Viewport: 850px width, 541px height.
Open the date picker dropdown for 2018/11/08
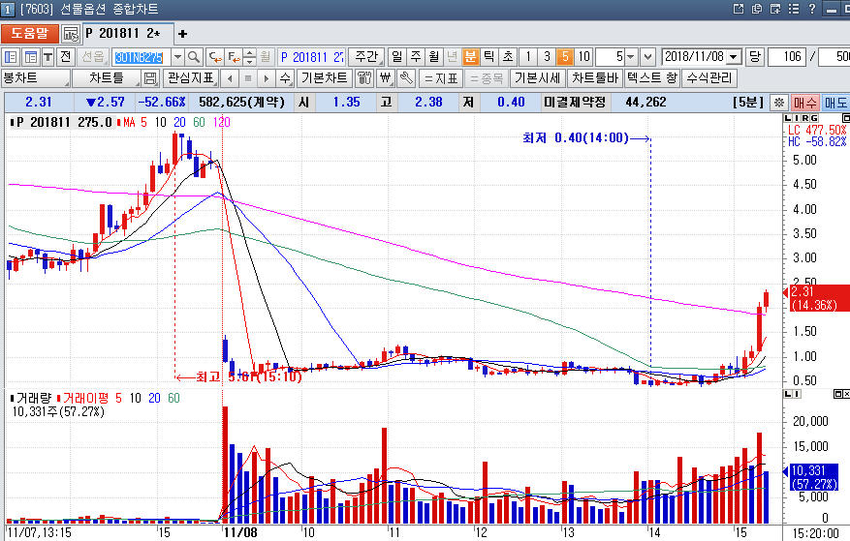[733, 57]
